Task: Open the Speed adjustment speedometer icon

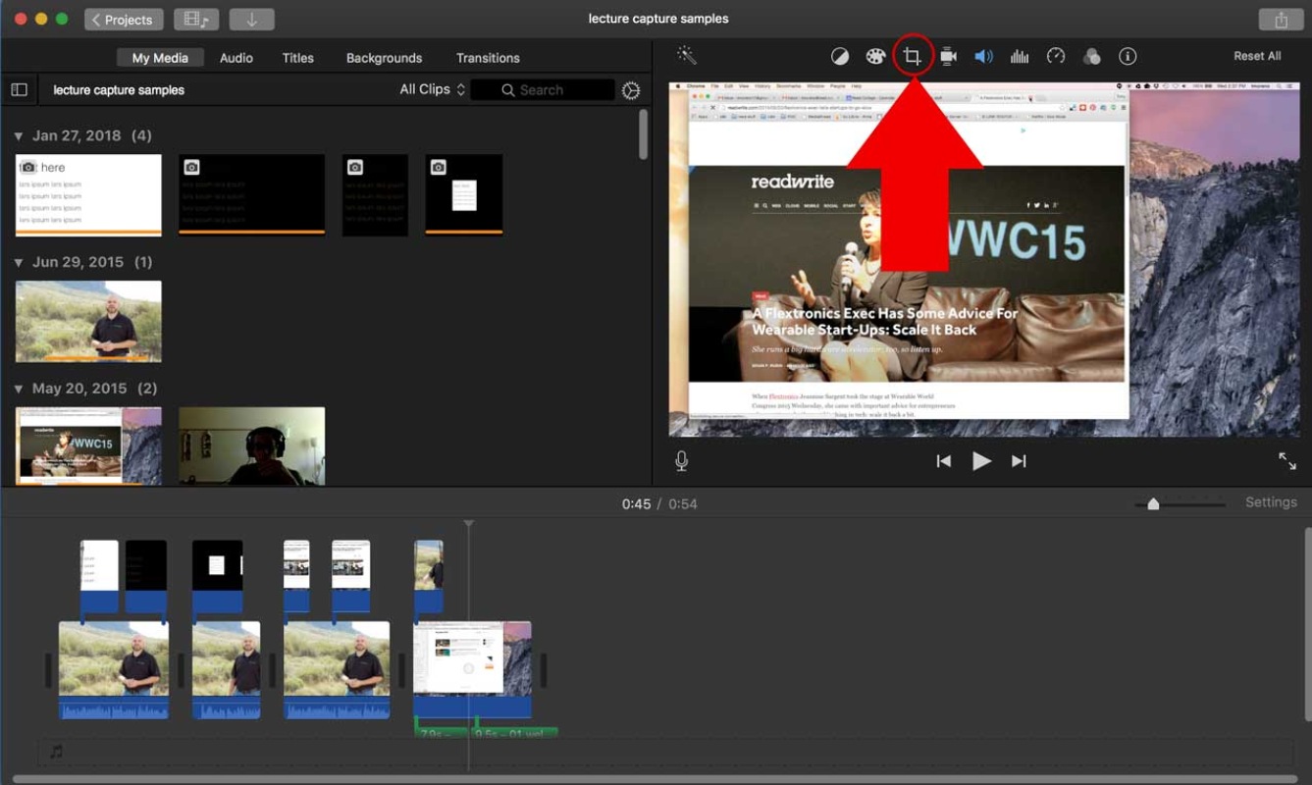Action: (x=1056, y=56)
